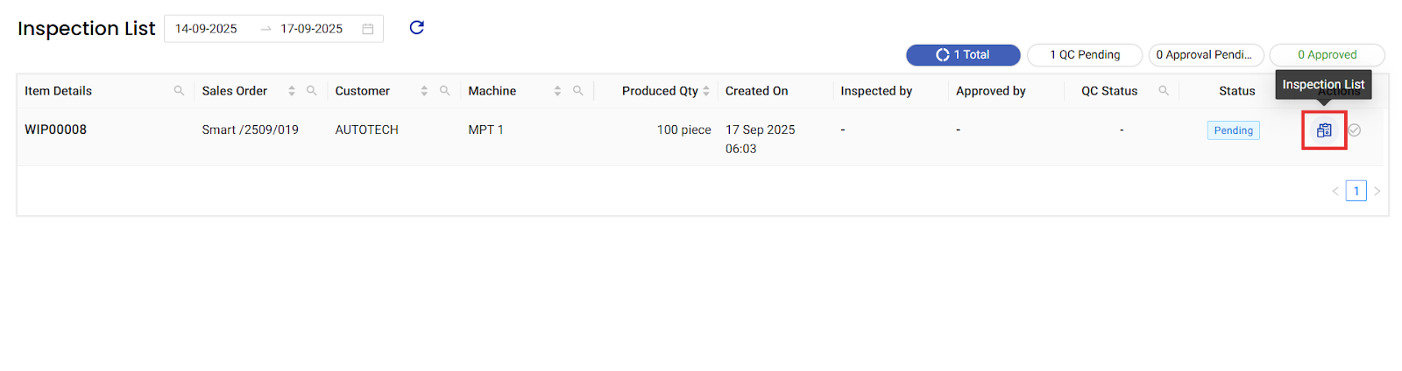Go to page 1 in pagination
1402x371 pixels.
coord(1356,191)
